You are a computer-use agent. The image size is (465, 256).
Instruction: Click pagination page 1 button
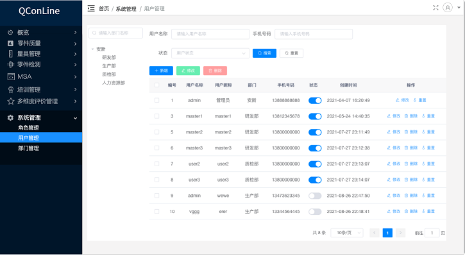[x=387, y=233]
